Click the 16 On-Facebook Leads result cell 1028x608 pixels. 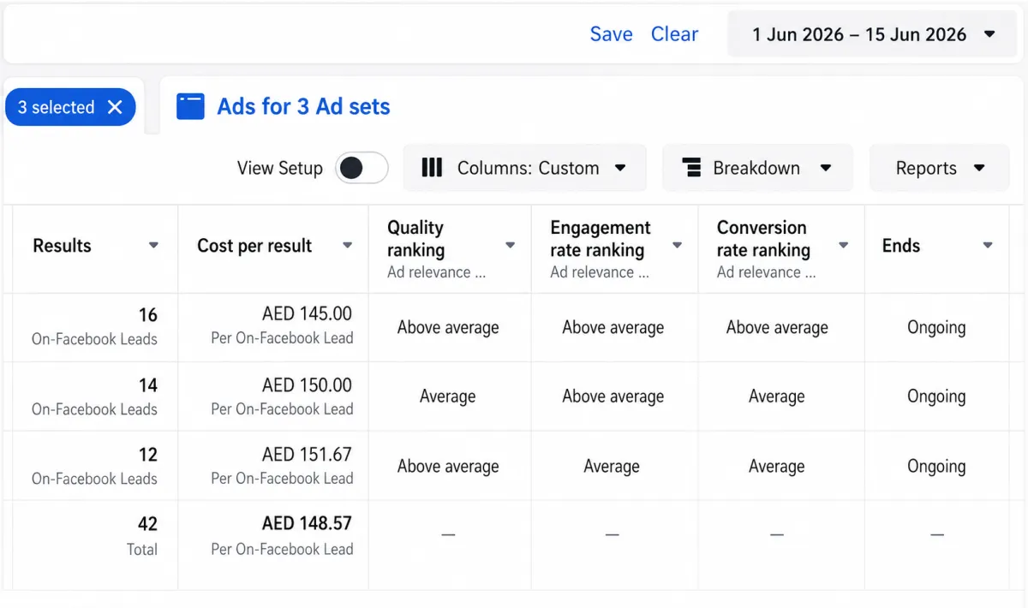(95, 327)
